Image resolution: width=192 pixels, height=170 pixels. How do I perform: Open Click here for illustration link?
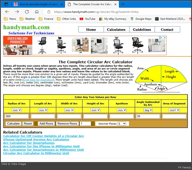[x=38, y=80]
